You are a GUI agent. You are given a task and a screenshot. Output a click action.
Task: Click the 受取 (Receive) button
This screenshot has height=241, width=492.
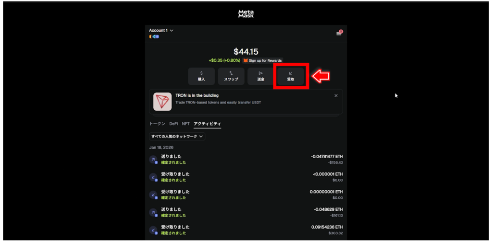coord(291,76)
